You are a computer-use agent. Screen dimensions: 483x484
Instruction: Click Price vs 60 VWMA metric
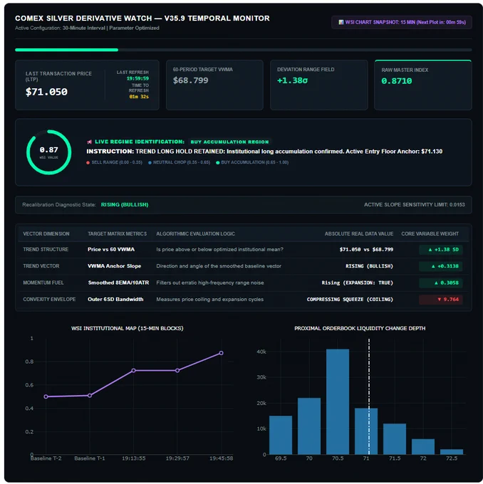point(111,249)
